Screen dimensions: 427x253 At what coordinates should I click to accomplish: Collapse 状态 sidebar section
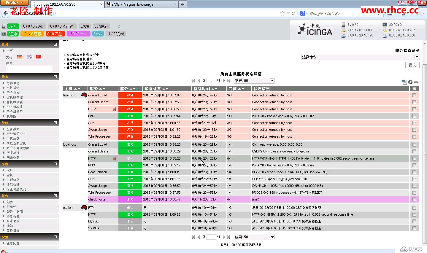pos(55,77)
